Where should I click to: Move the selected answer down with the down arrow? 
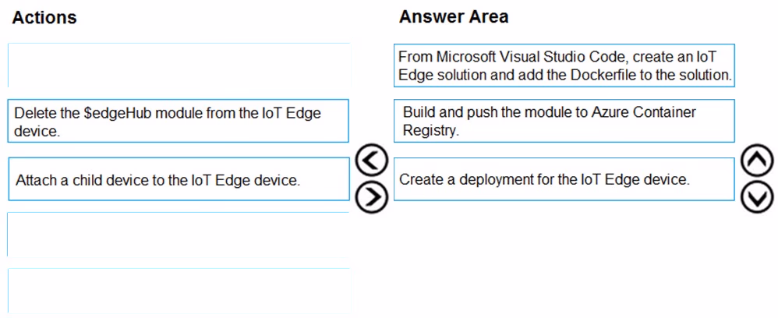click(x=757, y=197)
